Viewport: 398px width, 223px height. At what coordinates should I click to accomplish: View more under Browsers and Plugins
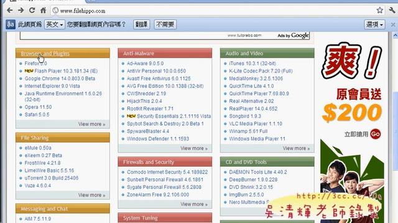(x=91, y=124)
